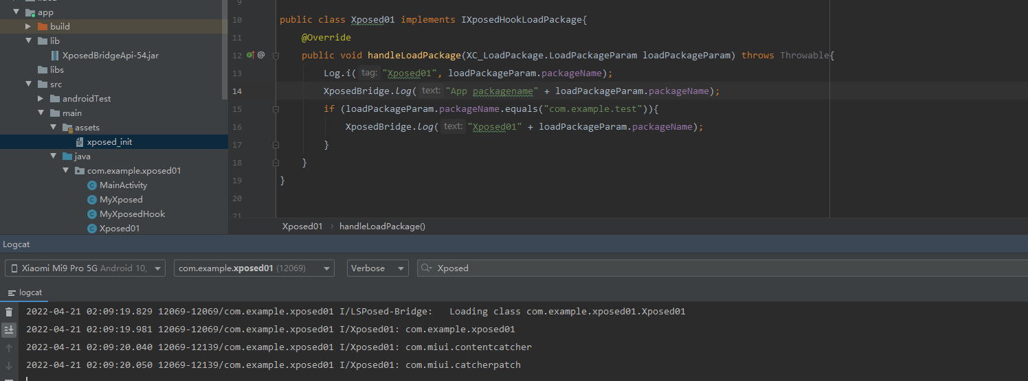Click the "com.example.test" string literal
This screenshot has width=1028, height=381.
[593, 109]
